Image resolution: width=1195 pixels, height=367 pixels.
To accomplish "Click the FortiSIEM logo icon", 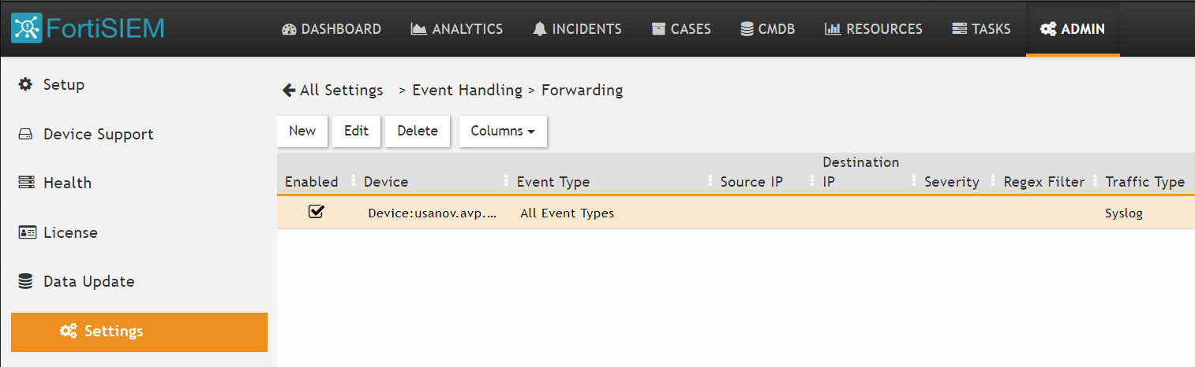I will pos(27,28).
